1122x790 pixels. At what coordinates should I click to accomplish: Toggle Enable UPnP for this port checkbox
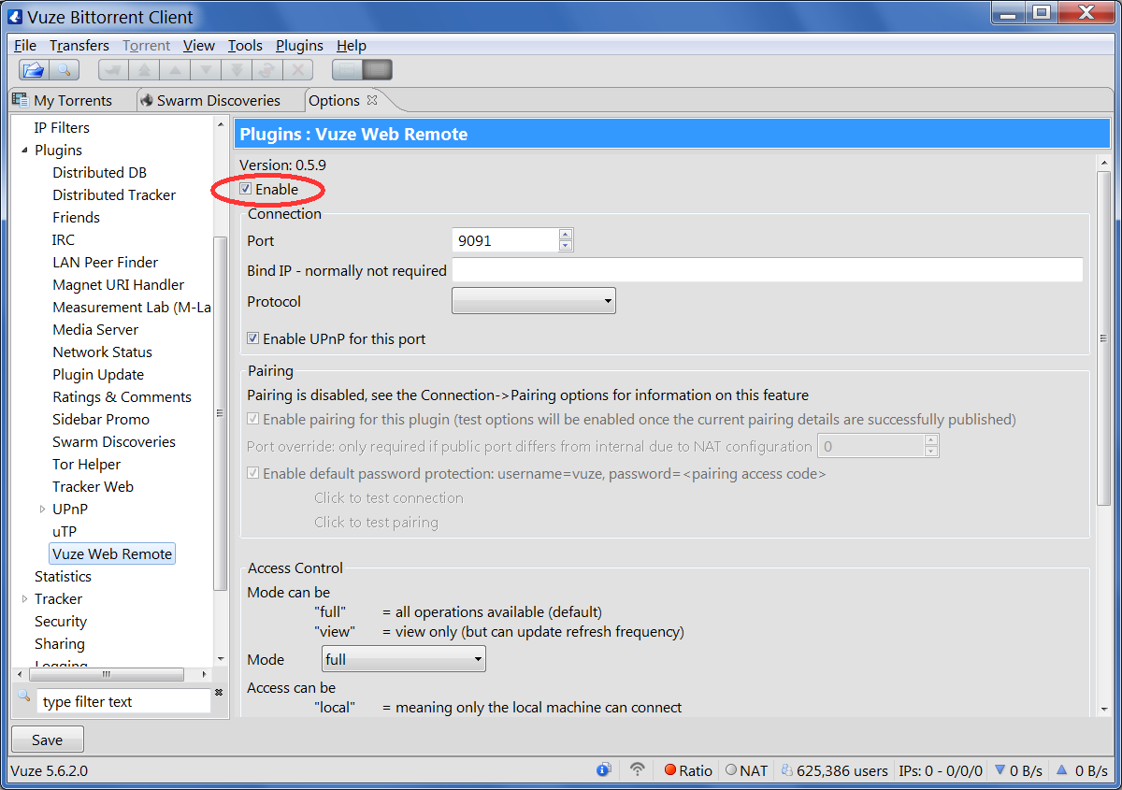(253, 338)
